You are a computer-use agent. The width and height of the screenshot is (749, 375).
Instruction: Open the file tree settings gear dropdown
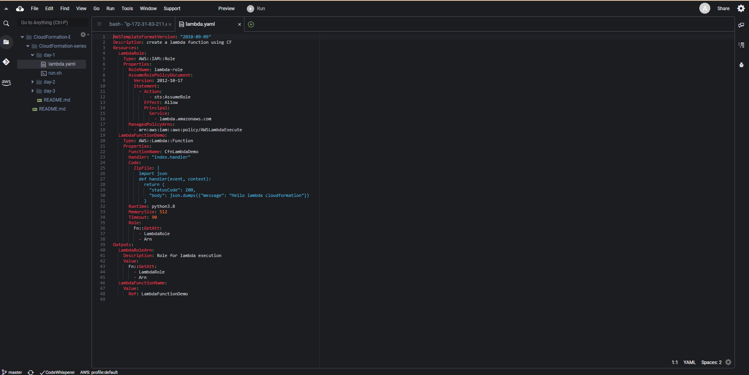click(84, 35)
